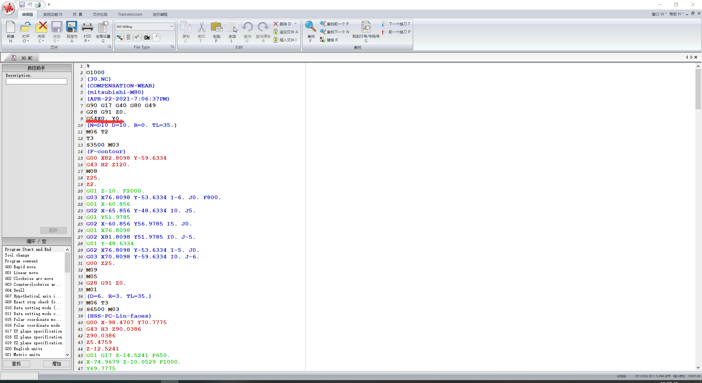Click 查找 button below macro list
The image size is (702, 383).
click(x=16, y=364)
